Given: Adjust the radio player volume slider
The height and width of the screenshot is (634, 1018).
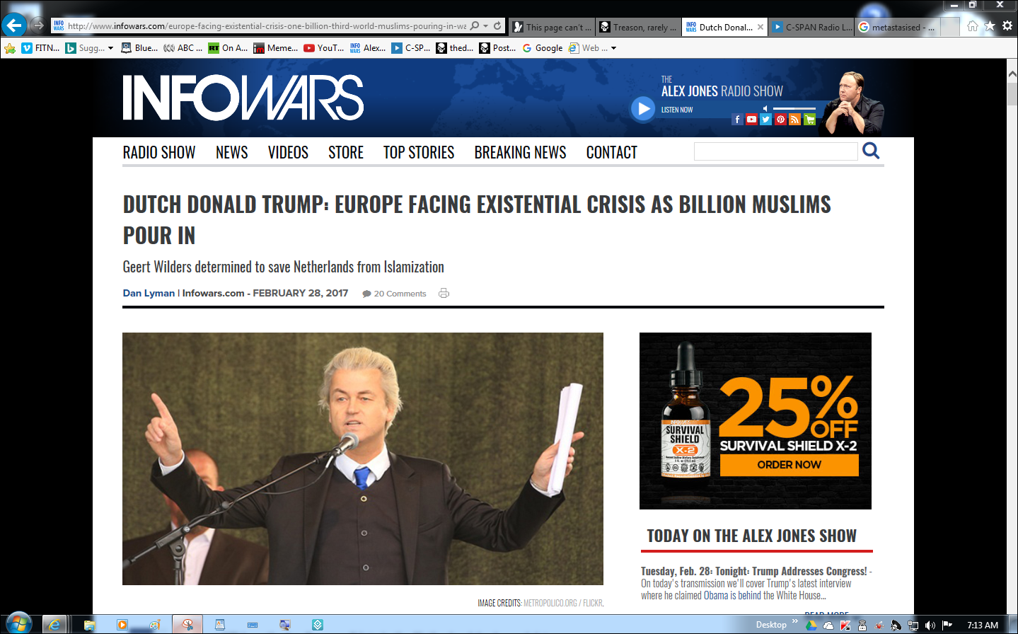Looking at the screenshot, I should click(794, 108).
